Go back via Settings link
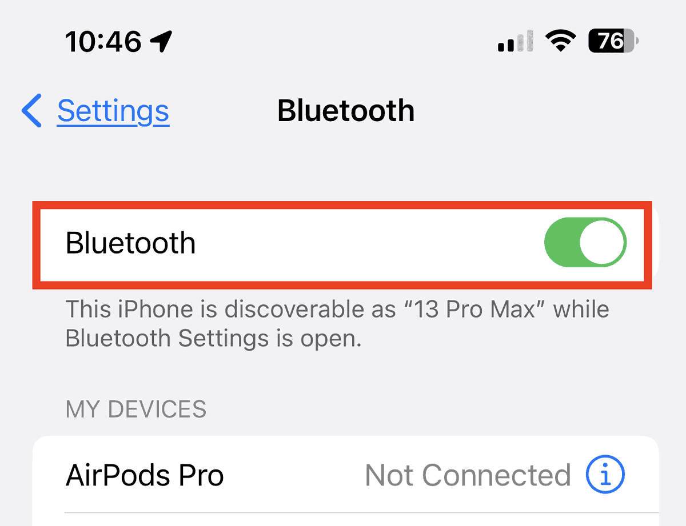Image resolution: width=686 pixels, height=526 pixels. click(113, 110)
